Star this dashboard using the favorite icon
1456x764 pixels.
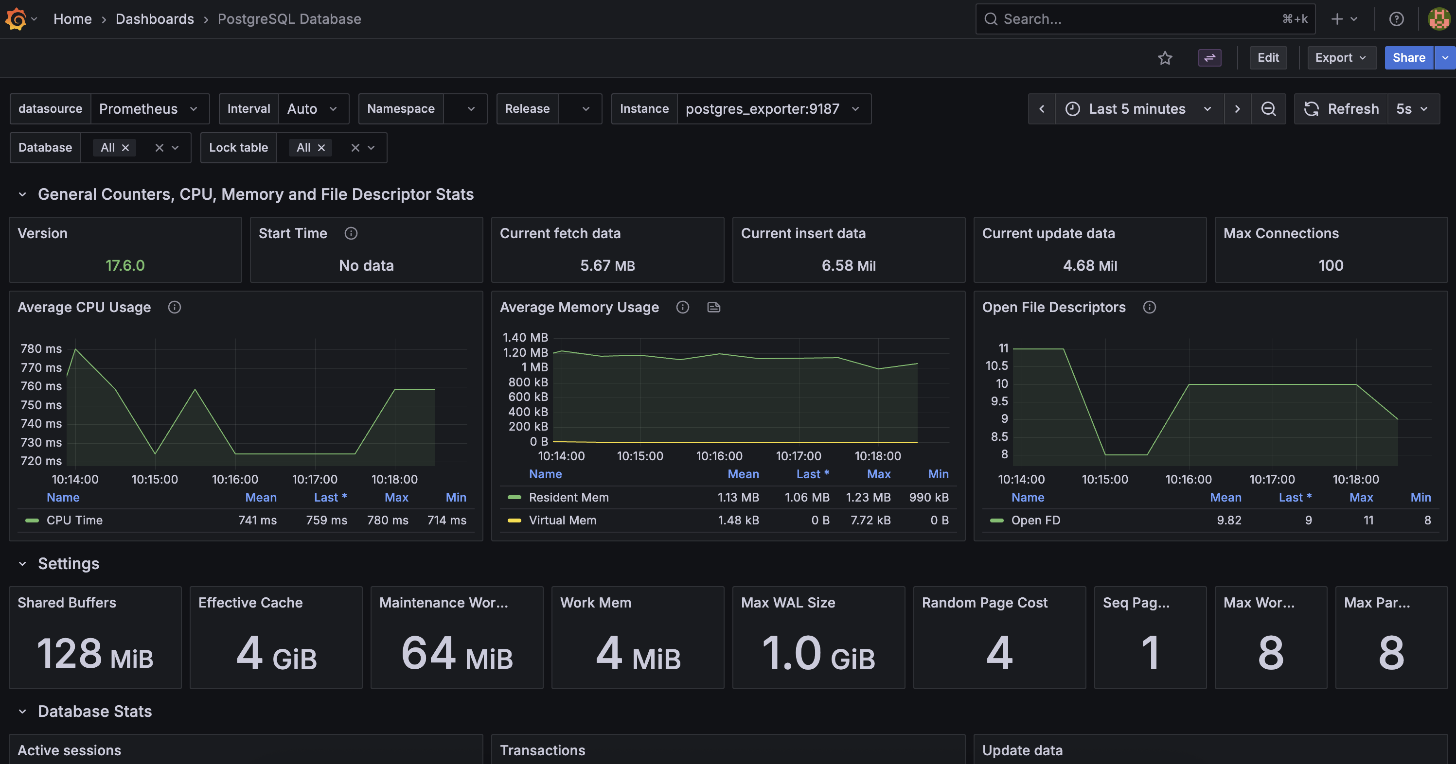[x=1165, y=58]
